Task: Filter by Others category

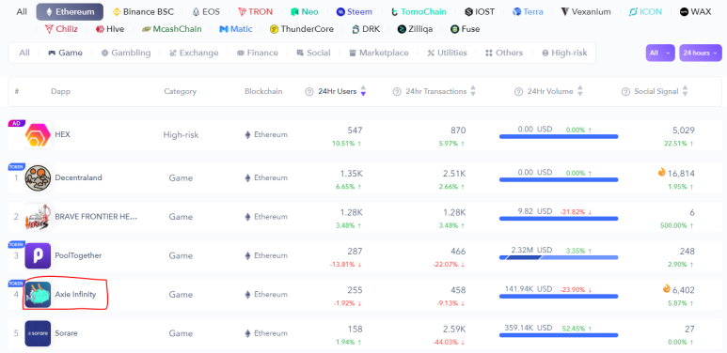Action: pyautogui.click(x=504, y=54)
